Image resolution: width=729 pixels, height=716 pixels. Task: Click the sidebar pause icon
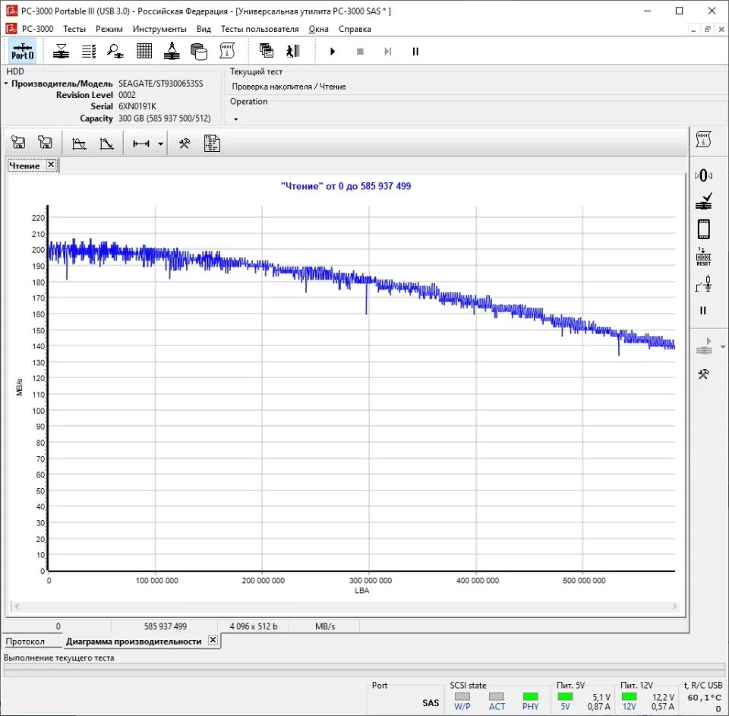tap(703, 311)
